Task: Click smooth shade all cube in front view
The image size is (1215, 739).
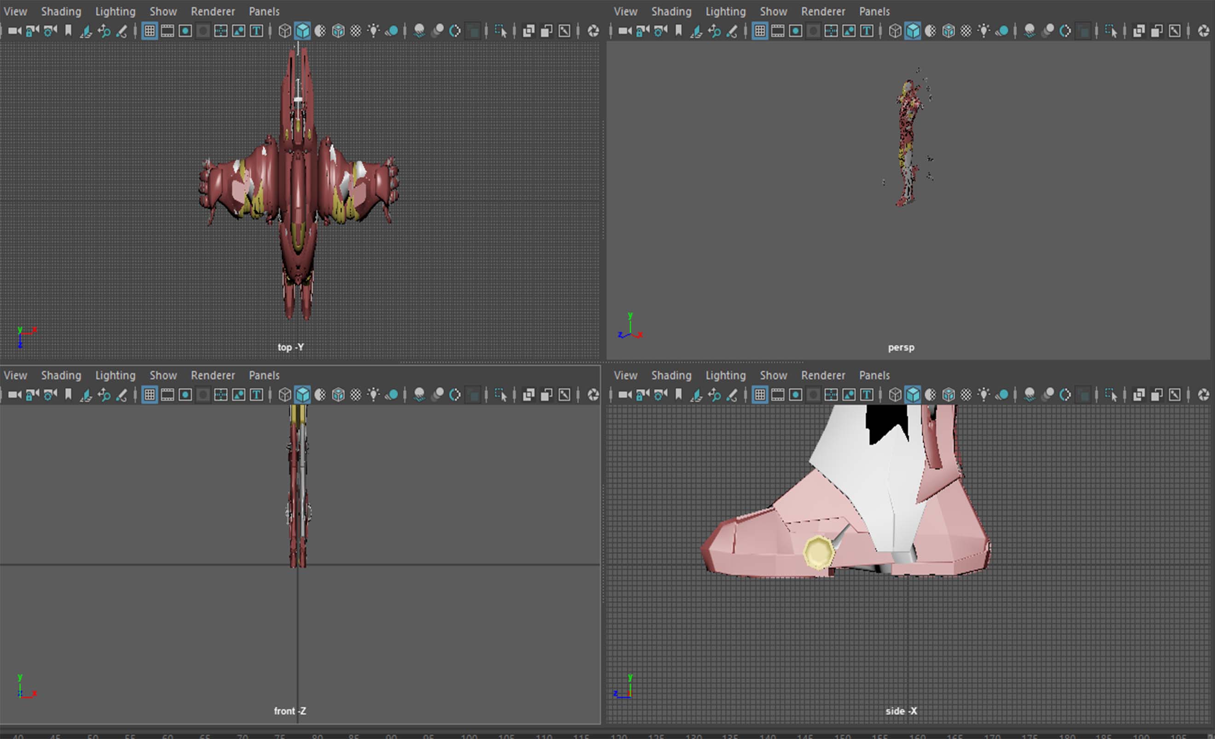Action: (302, 395)
